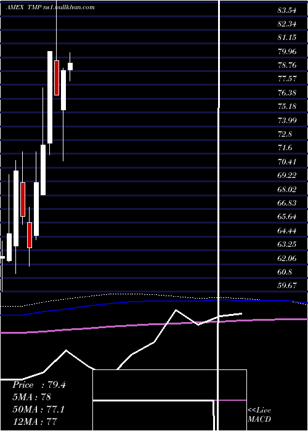The height and width of the screenshot is (431, 308).
Task: Click the 68.02 price axis label
Action: (x=287, y=190)
